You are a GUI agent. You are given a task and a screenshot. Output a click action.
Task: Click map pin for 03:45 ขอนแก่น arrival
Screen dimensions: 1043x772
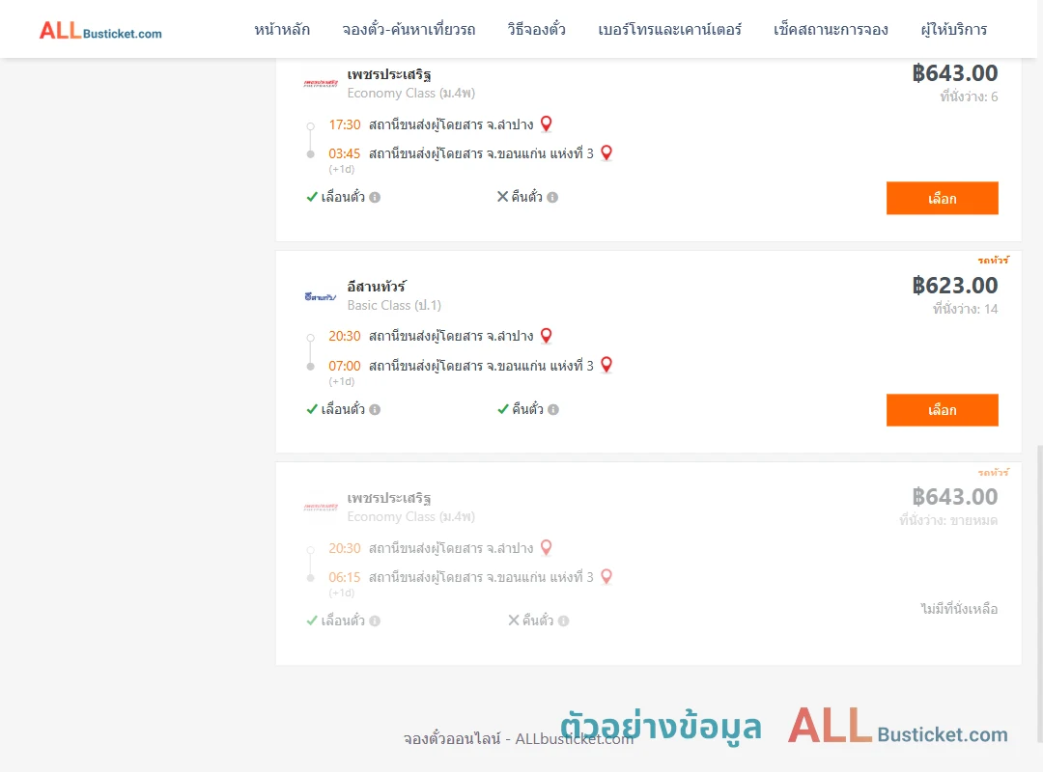tap(606, 152)
